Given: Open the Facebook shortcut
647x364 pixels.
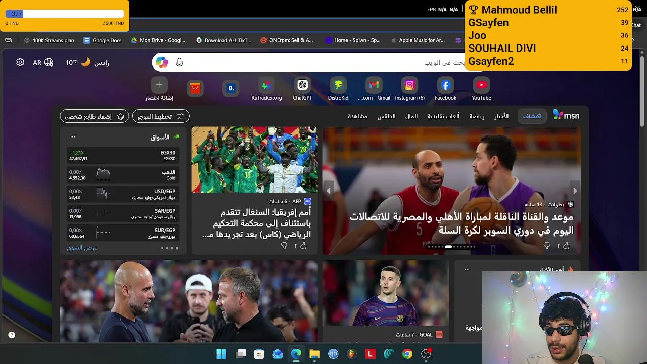Looking at the screenshot, I should [446, 88].
